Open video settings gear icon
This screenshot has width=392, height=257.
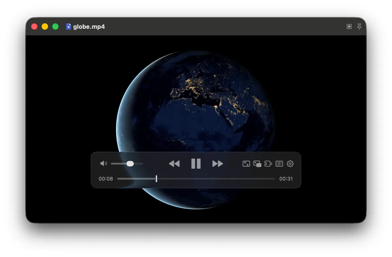[x=290, y=164]
